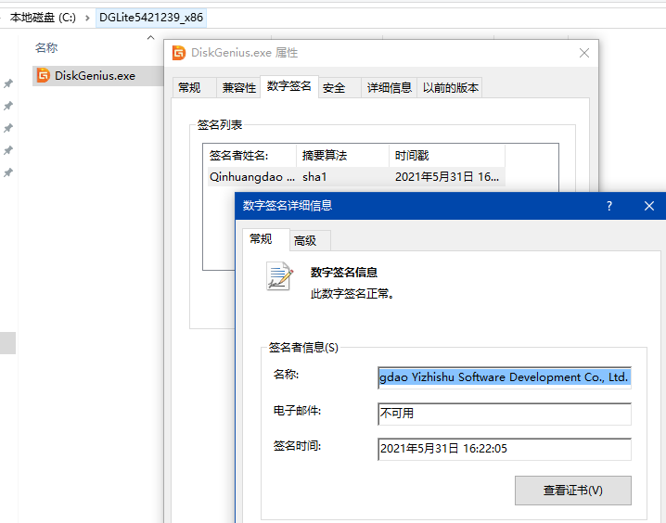
Task: Close the DiskGenius.exe properties window
Action: click(x=584, y=53)
